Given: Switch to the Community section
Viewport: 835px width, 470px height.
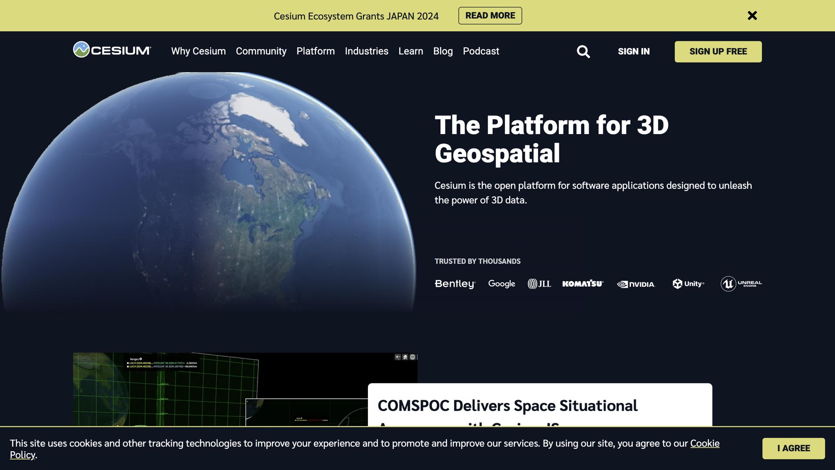Looking at the screenshot, I should pos(261,51).
